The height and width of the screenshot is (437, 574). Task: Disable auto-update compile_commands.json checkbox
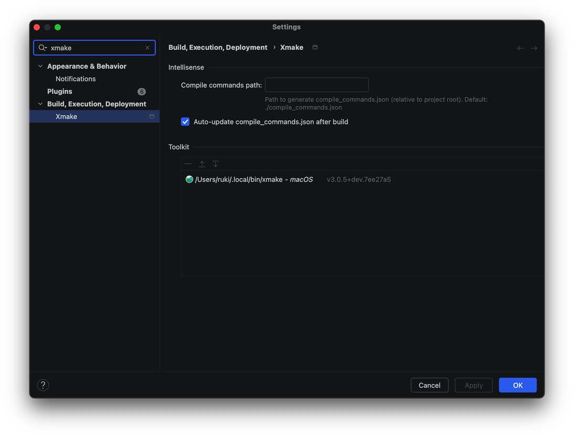point(185,122)
